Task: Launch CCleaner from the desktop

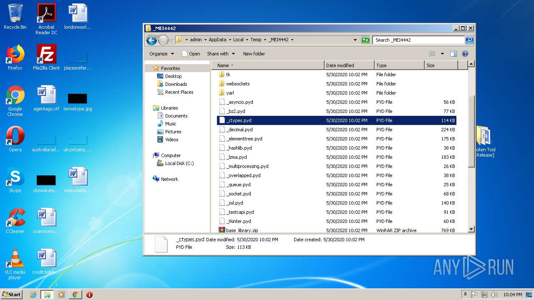Action: point(15,221)
